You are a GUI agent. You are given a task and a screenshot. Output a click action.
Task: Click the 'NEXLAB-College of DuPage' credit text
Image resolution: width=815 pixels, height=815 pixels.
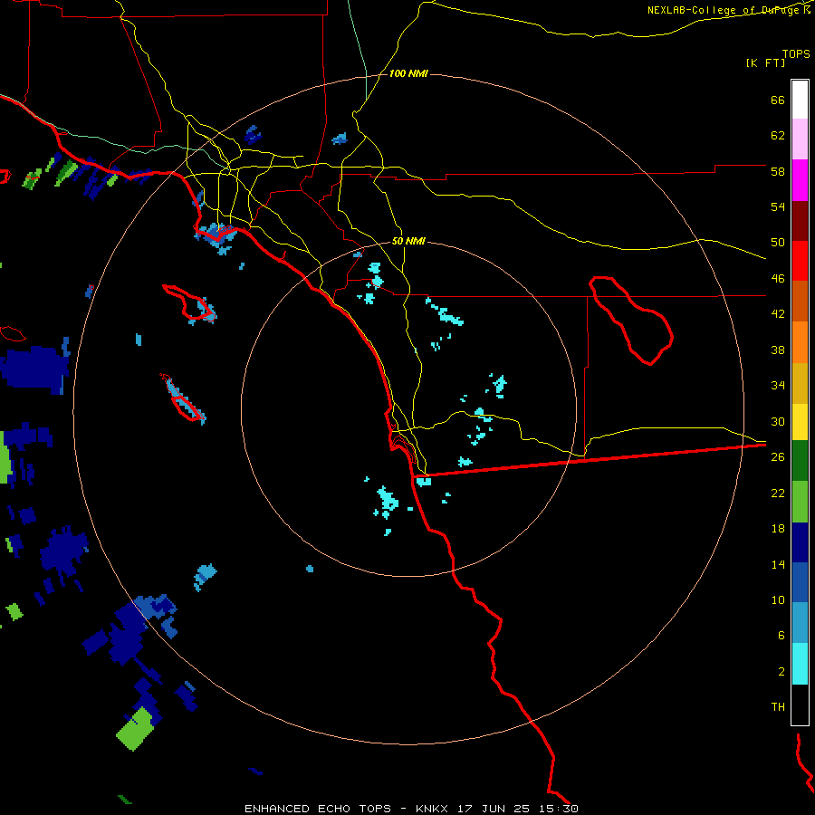pyautogui.click(x=725, y=10)
